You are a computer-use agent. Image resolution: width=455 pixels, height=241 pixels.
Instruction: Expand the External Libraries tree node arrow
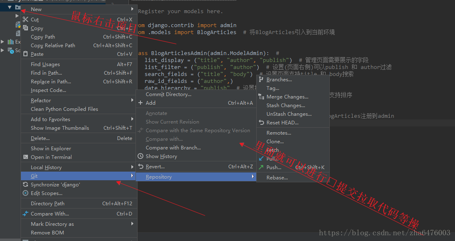2,42
